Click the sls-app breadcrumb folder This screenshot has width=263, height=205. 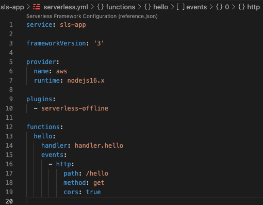coord(12,7)
